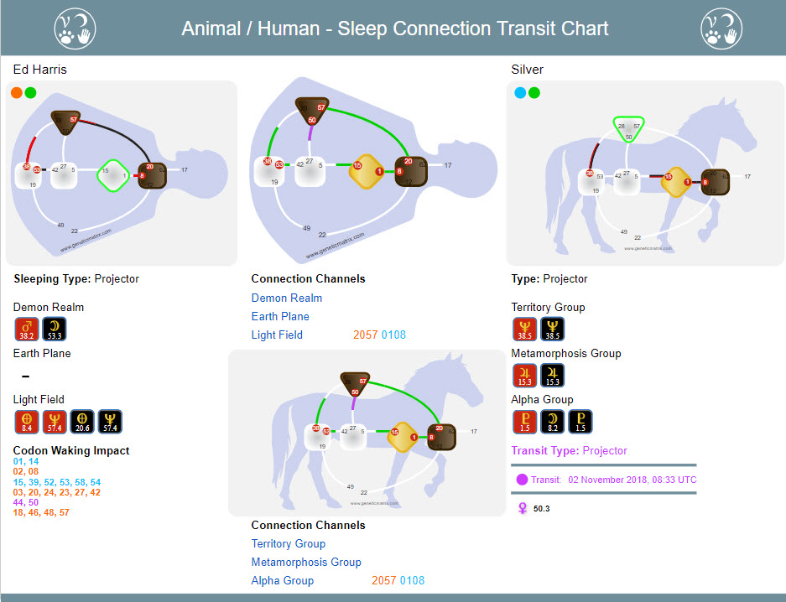The width and height of the screenshot is (786, 602).
Task: Open the Alpha Group channel link
Action: coord(282,581)
